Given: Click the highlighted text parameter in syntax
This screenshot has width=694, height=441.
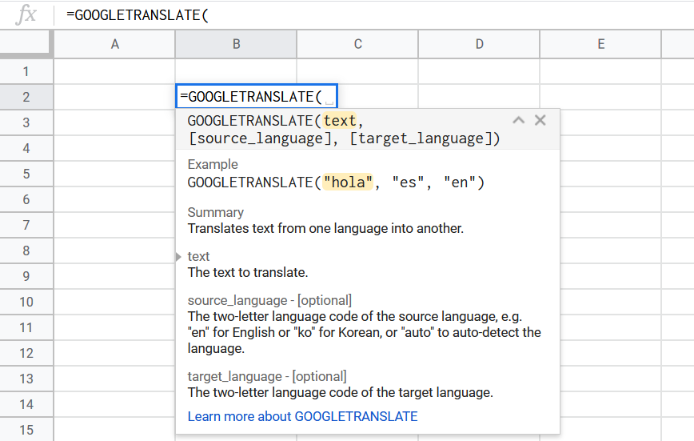Looking at the screenshot, I should [x=340, y=121].
